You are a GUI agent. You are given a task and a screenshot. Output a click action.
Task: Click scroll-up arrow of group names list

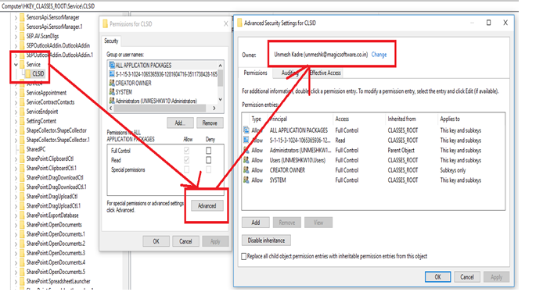click(x=220, y=65)
